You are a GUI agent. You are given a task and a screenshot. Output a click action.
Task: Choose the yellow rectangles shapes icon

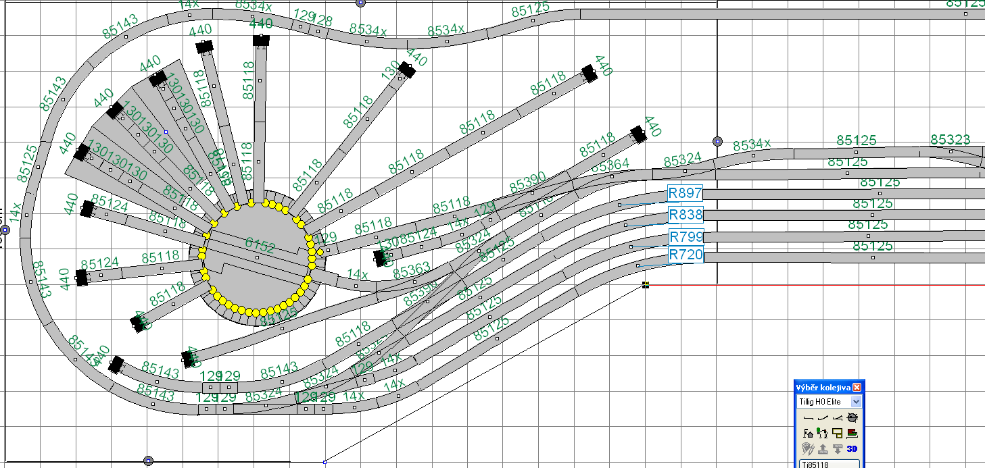click(838, 433)
